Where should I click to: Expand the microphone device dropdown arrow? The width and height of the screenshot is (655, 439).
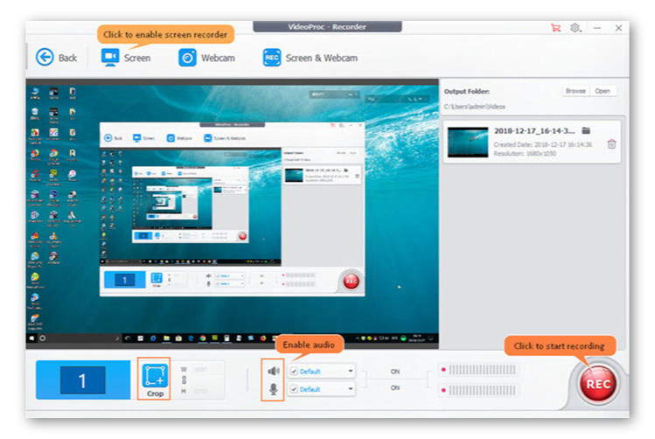tap(351, 389)
